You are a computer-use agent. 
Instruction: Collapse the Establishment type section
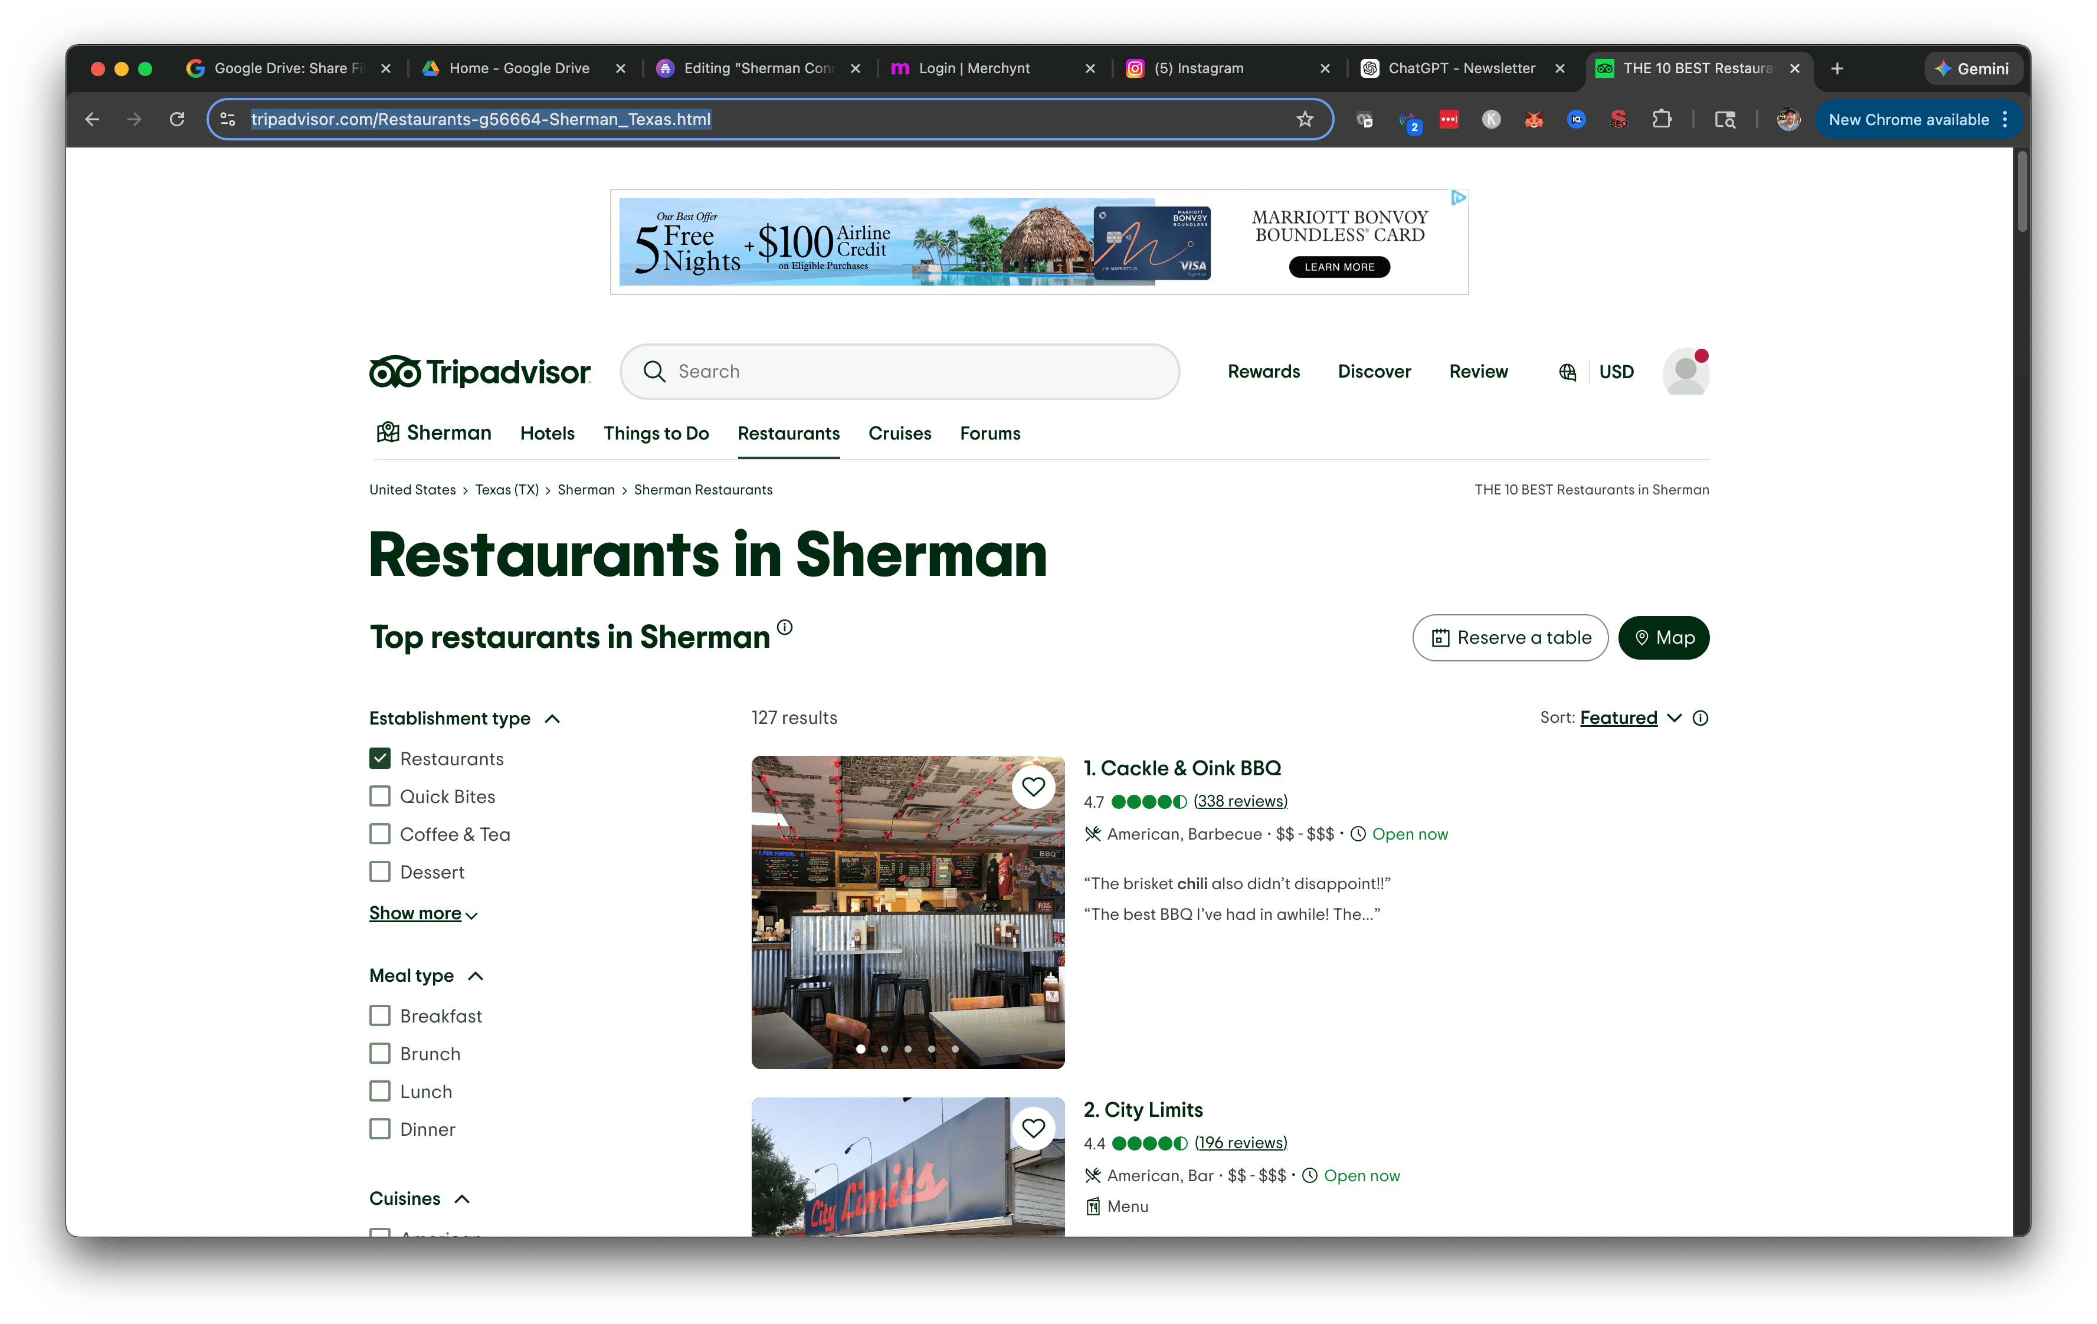(x=552, y=719)
